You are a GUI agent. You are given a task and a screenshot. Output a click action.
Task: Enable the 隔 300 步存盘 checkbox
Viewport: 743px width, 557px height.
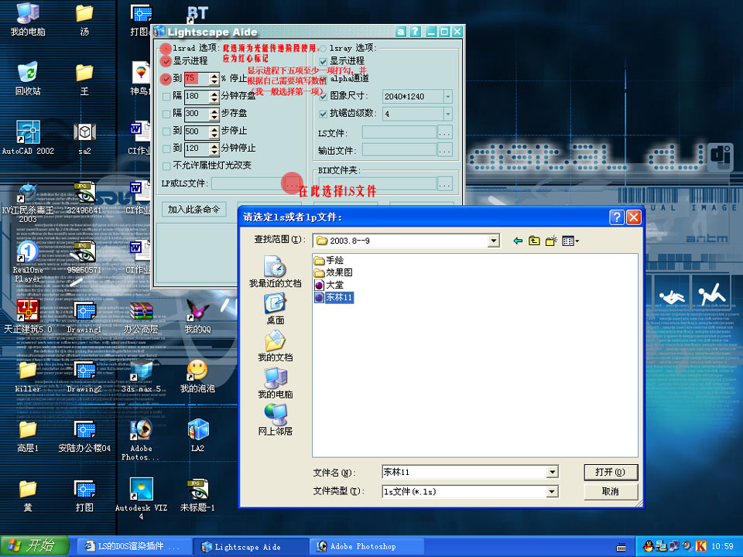tap(166, 114)
